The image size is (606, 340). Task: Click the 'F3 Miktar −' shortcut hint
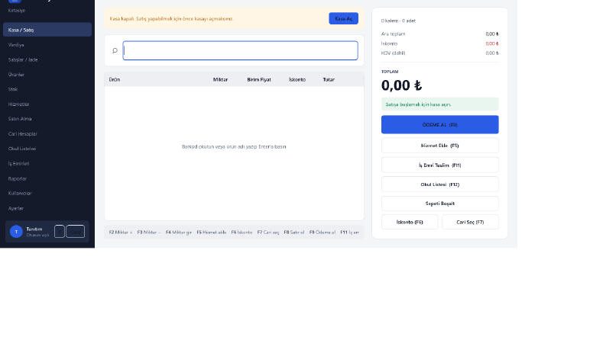pos(149,232)
